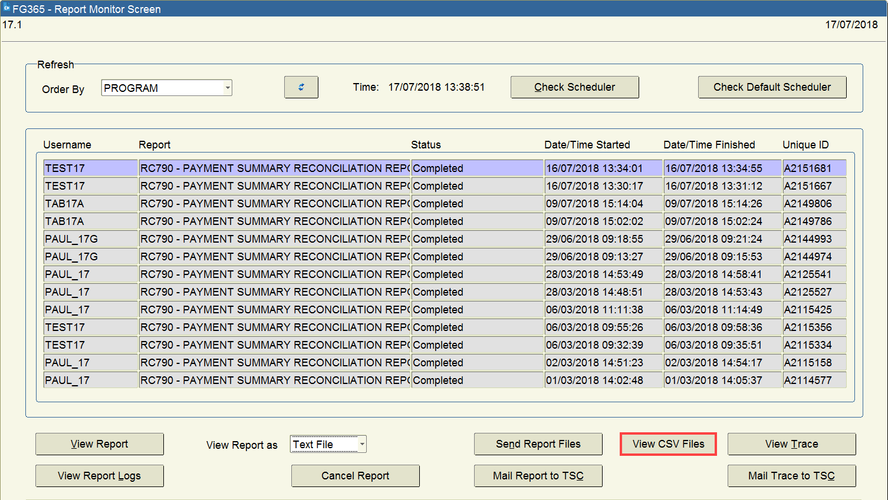Click Check Default Scheduler button
Screen dimensions: 888x500
[771, 87]
